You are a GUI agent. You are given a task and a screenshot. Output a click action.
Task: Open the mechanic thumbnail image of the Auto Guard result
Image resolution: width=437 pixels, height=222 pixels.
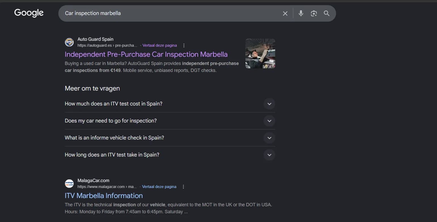tap(260, 54)
